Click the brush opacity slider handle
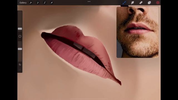 [20, 49]
